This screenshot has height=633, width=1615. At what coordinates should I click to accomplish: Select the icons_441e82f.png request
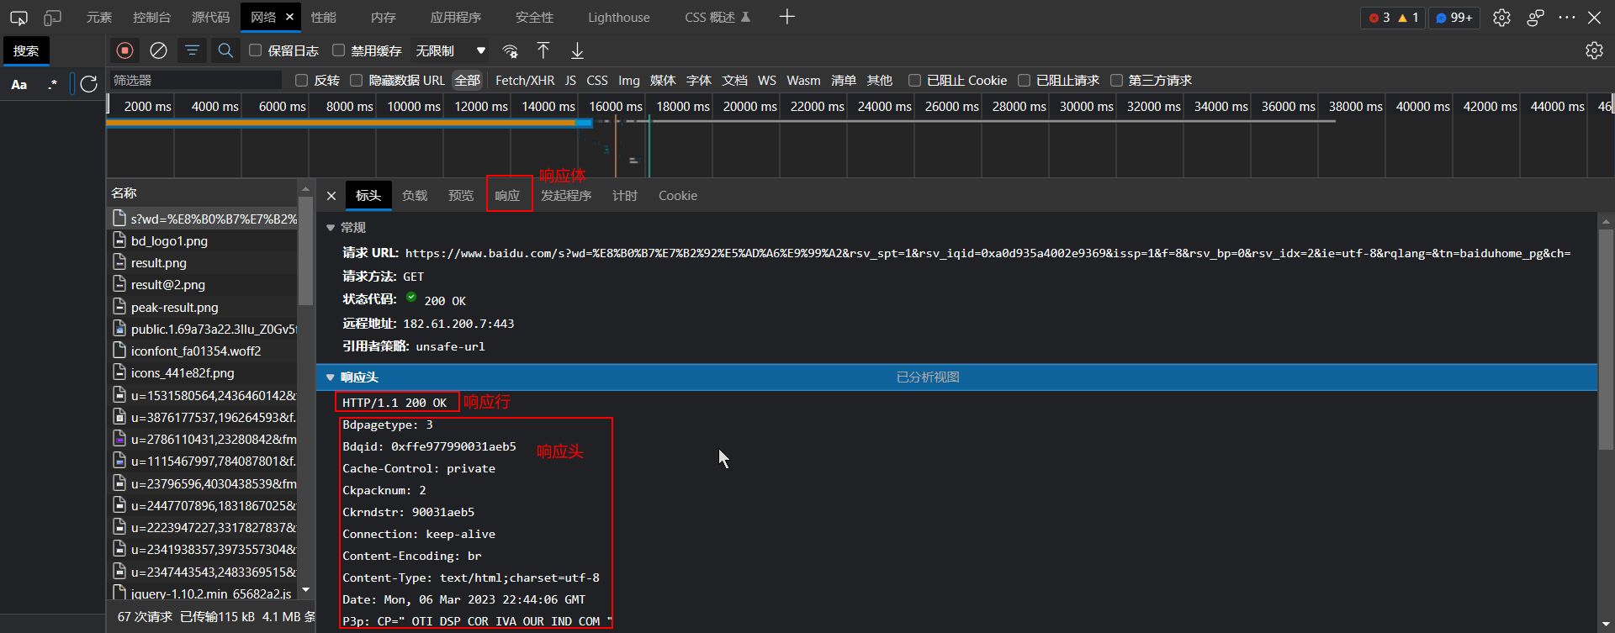203,373
